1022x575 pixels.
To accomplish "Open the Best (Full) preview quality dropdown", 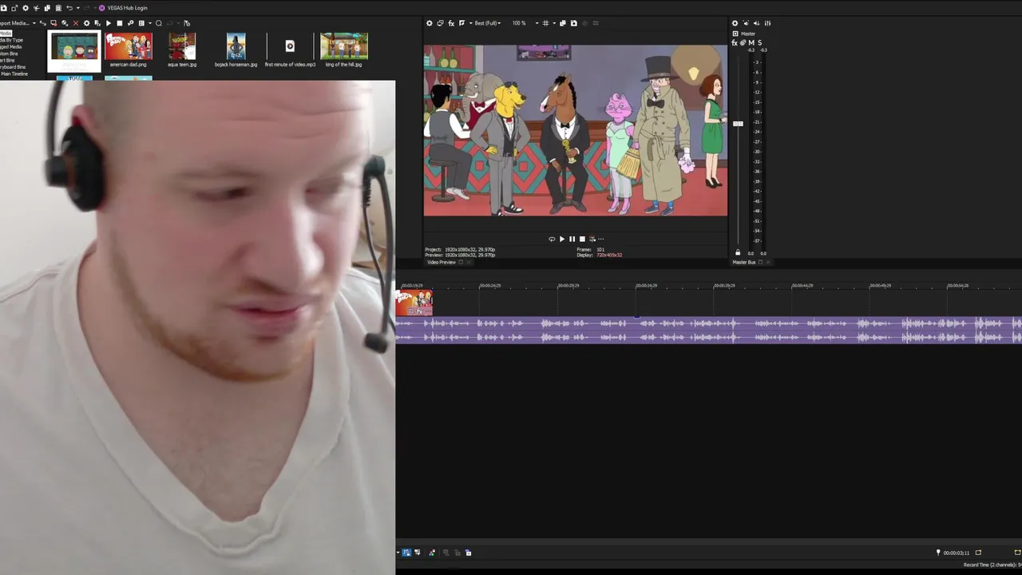I will [x=487, y=23].
